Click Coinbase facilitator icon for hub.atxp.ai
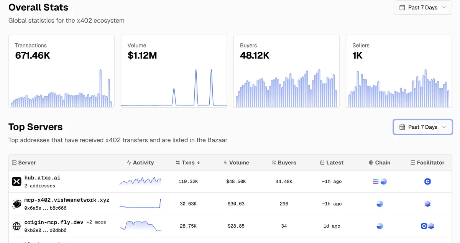Viewport: 460px width, 243px height. [x=427, y=181]
